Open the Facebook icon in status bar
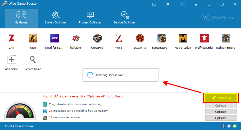The height and width of the screenshot is (130, 241). [x=223, y=126]
